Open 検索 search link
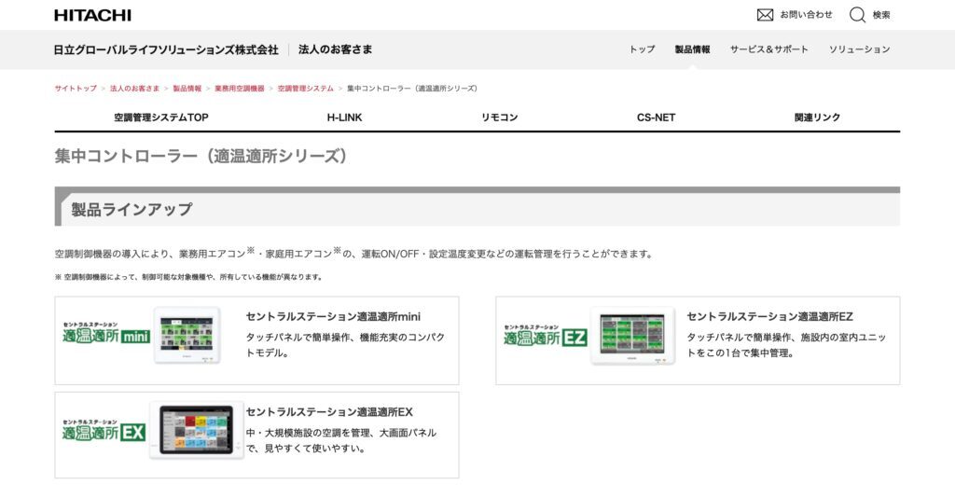The image size is (955, 498). [880, 15]
